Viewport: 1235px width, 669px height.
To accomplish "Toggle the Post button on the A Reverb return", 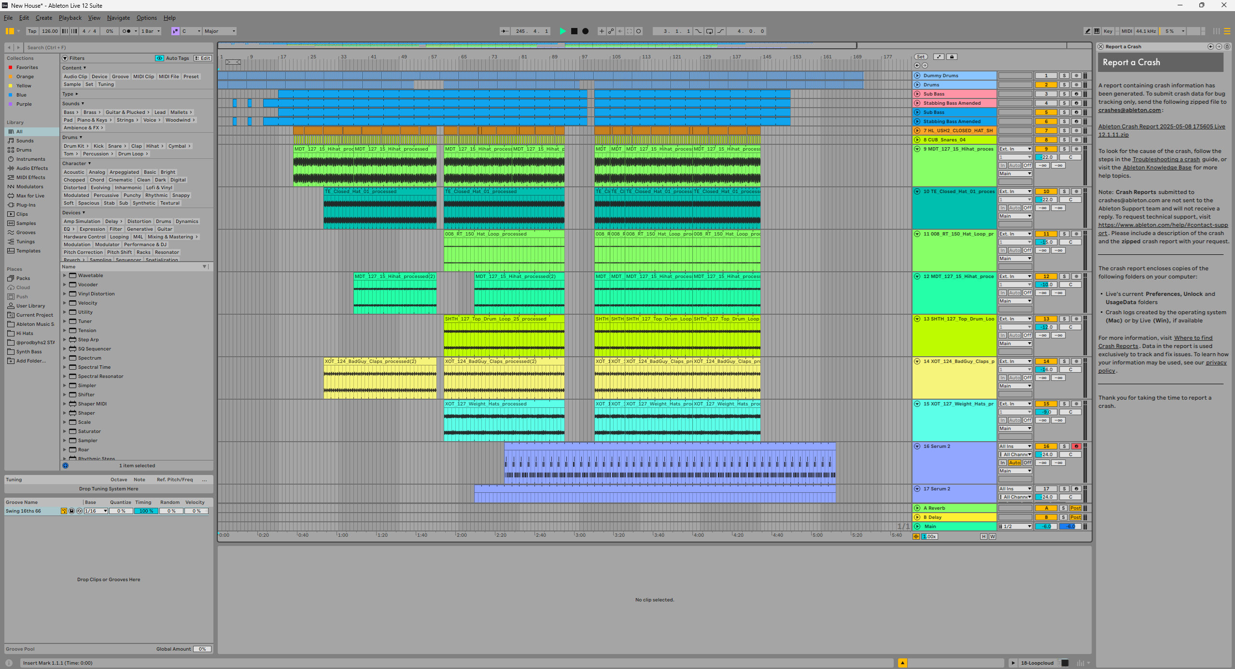I will [1075, 508].
